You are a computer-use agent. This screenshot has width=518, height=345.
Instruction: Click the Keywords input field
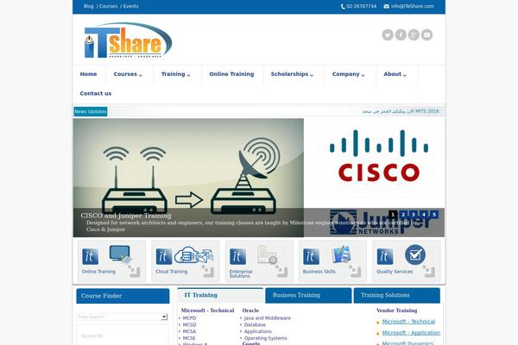123,336
